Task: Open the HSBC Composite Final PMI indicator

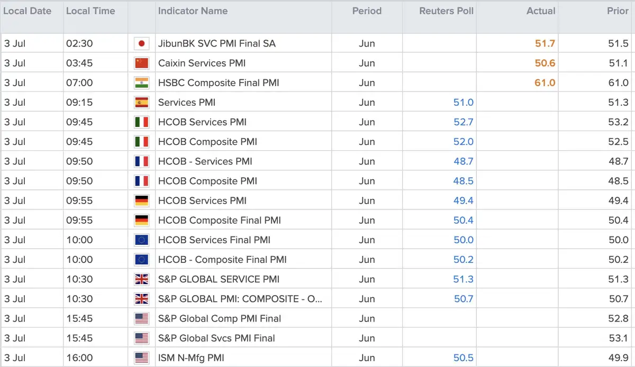Action: pos(219,82)
